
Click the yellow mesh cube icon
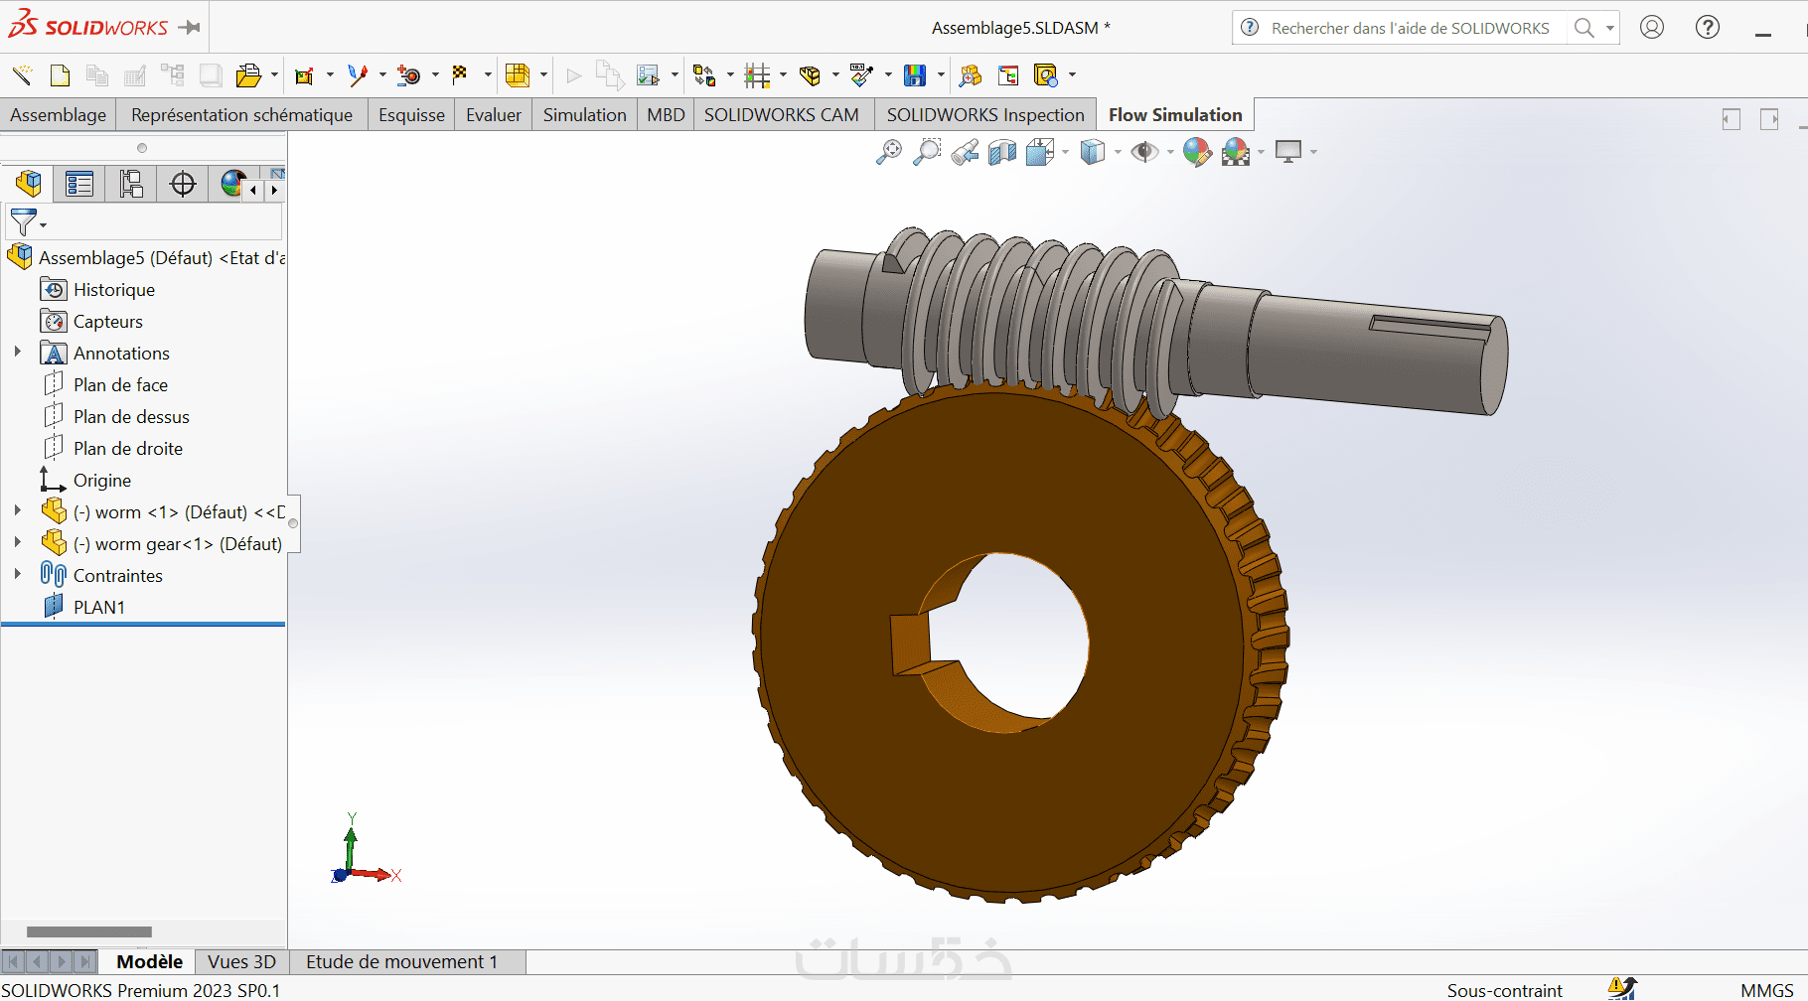[518, 74]
